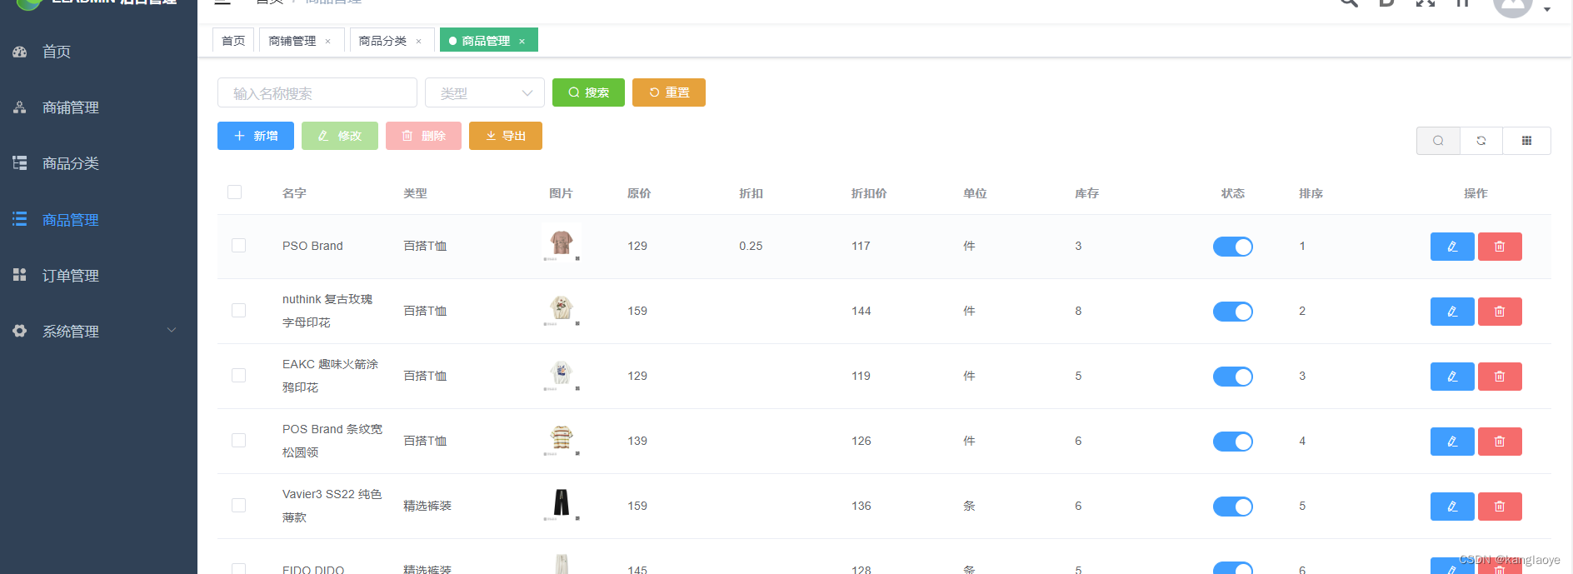Expand the 系统管理 sidebar submenu
This screenshot has width=1573, height=574.
pos(98,332)
